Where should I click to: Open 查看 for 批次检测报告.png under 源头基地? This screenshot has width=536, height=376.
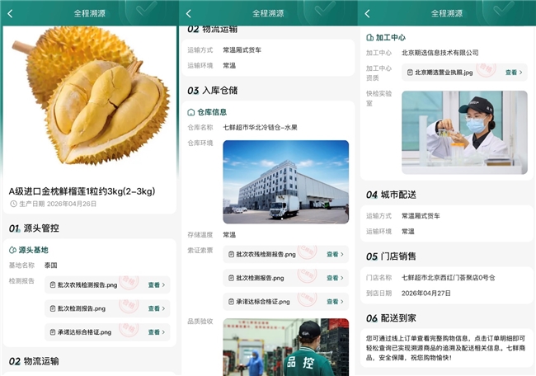(156, 308)
